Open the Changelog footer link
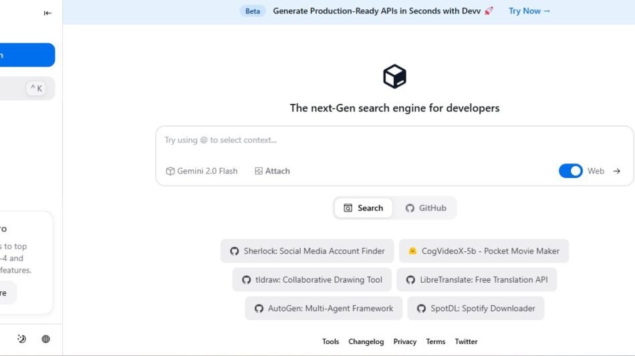This screenshot has width=635, height=356. (x=366, y=341)
